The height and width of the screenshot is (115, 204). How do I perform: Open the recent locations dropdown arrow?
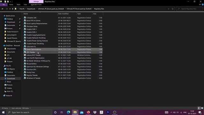click(10, 9)
